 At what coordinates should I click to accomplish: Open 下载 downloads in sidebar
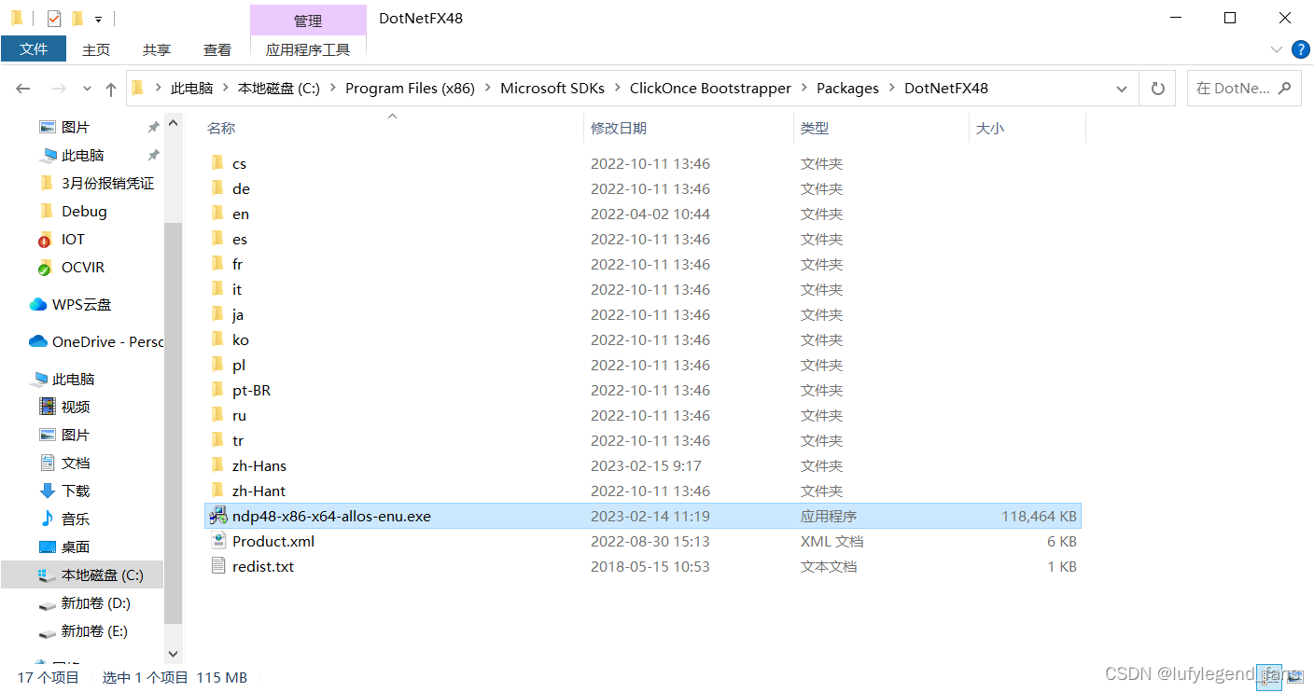click(64, 491)
